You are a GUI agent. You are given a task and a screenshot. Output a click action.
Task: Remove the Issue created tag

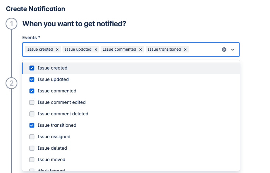[x=57, y=50]
